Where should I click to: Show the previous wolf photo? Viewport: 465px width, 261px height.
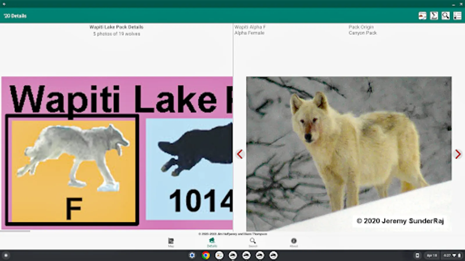[240, 154]
